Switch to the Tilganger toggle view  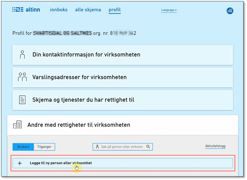[44, 147]
